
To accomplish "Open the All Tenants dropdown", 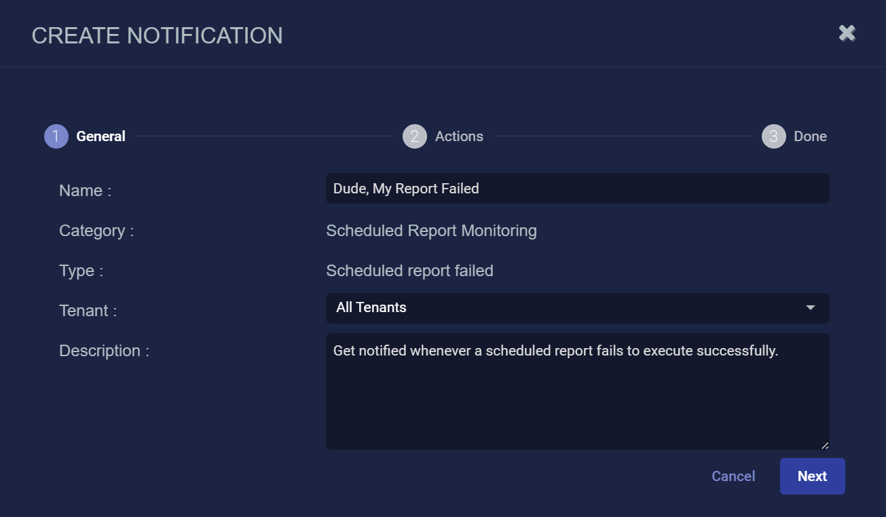I will click(569, 308).
